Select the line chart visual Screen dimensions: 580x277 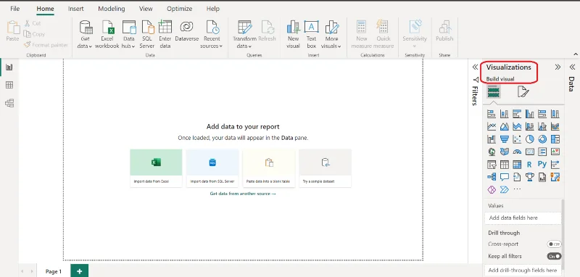tap(492, 126)
